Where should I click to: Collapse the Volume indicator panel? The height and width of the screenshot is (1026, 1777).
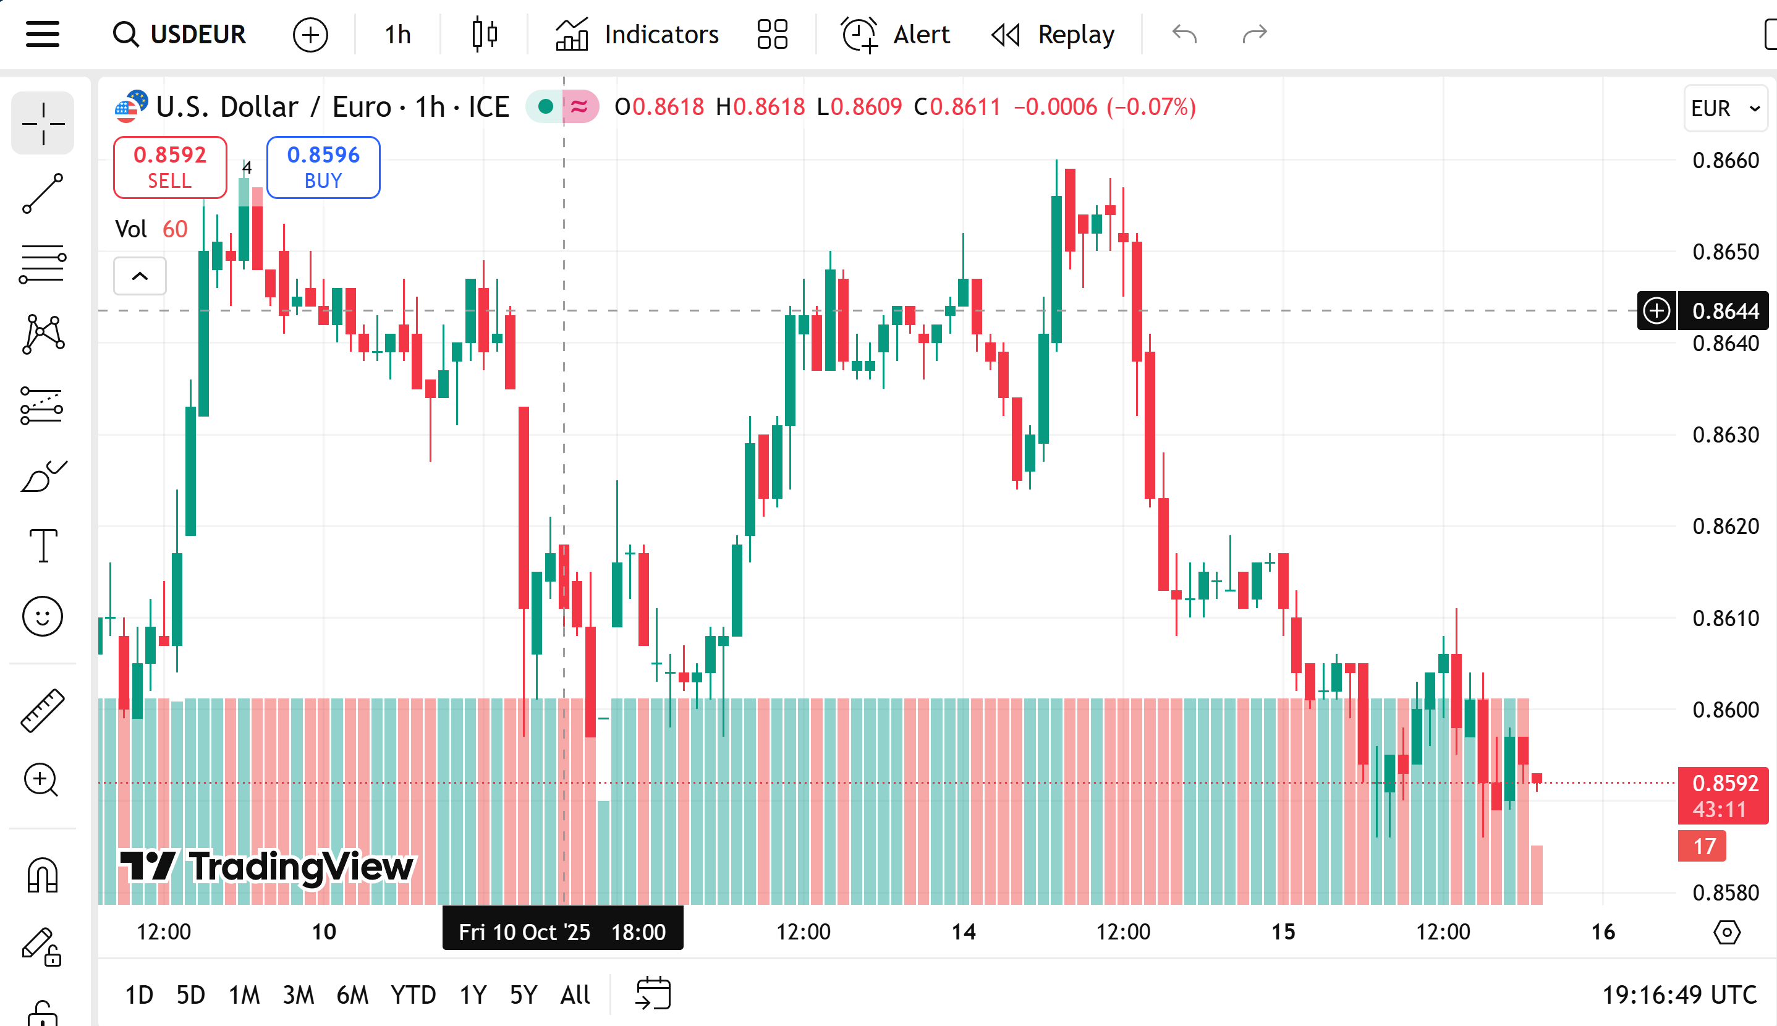tap(139, 276)
